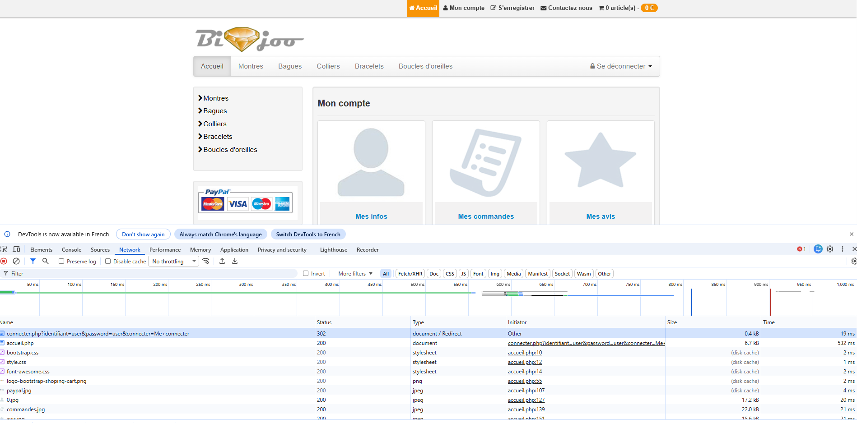Click the export HAR download icon
This screenshot has width=857, height=423.
coord(235,261)
